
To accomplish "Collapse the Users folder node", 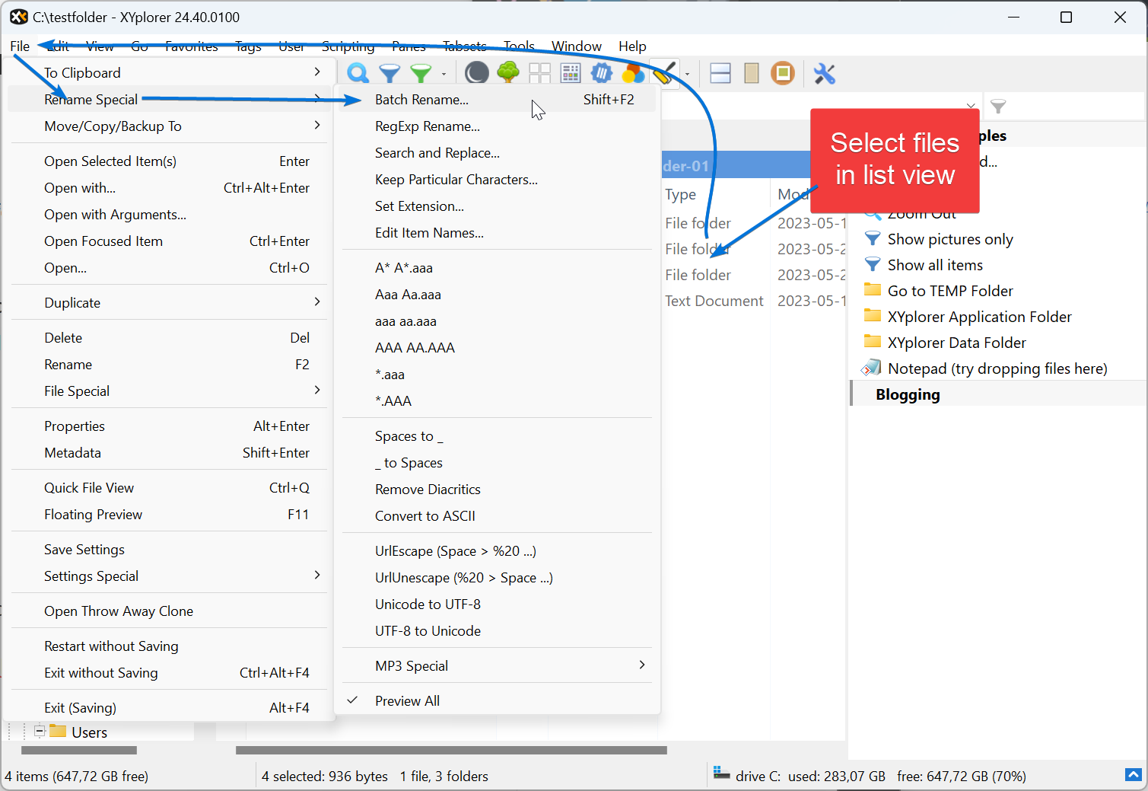I will click(38, 732).
